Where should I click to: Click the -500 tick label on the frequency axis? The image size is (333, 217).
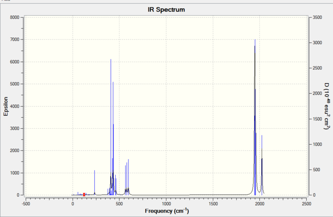[26, 204]
